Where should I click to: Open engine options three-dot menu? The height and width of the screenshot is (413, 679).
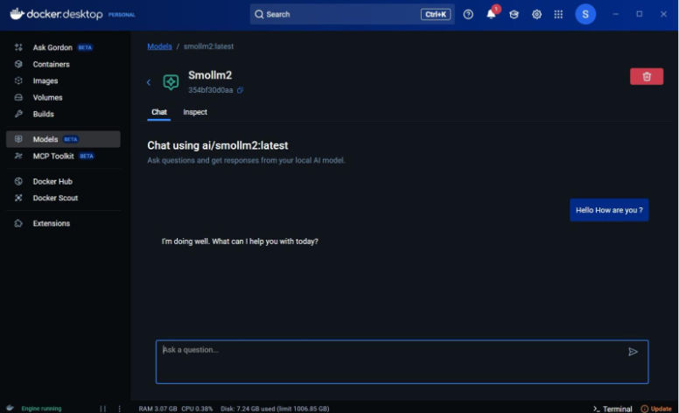(x=120, y=409)
